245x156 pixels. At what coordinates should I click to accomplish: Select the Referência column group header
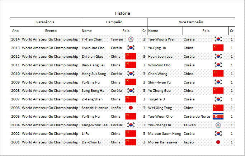[x=45, y=22]
